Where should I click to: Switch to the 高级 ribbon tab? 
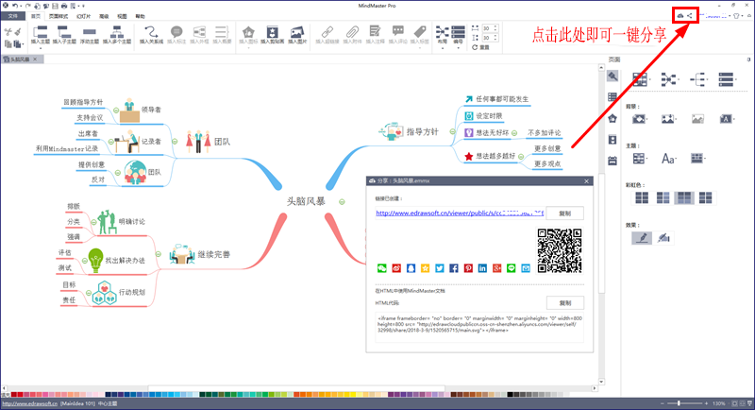click(104, 16)
